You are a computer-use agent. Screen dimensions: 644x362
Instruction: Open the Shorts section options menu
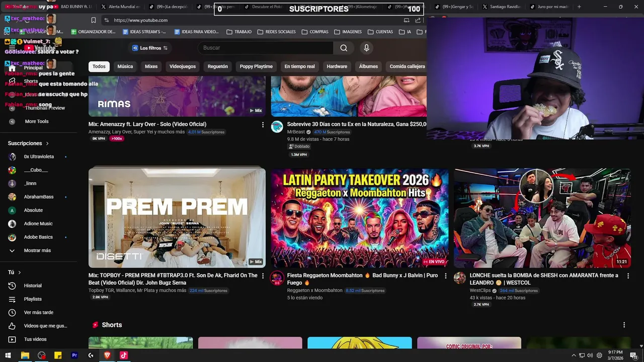click(x=624, y=325)
